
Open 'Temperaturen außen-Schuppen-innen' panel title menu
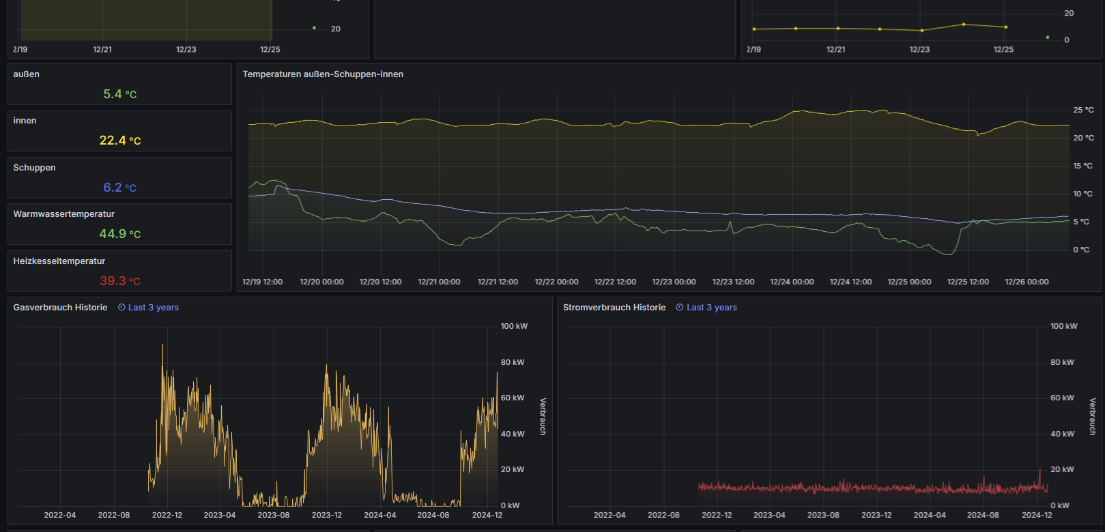point(323,74)
